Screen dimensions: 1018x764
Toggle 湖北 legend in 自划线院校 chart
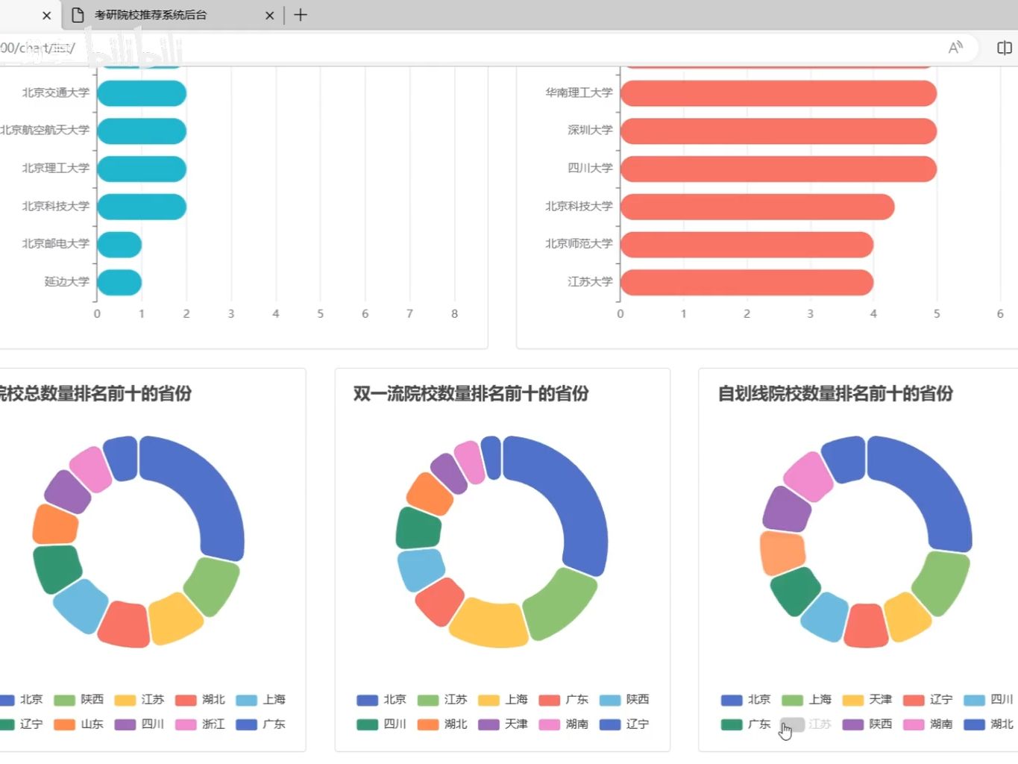pos(988,724)
